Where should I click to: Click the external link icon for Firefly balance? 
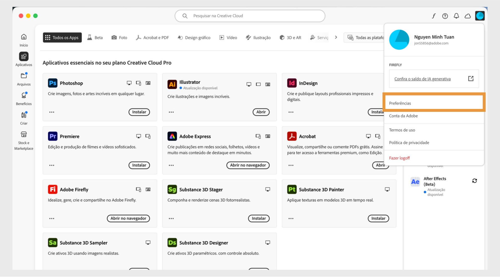coord(471,79)
